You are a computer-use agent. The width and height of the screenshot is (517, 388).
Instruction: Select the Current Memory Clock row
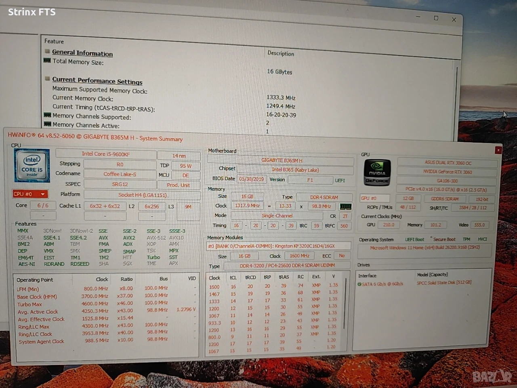[x=83, y=98]
